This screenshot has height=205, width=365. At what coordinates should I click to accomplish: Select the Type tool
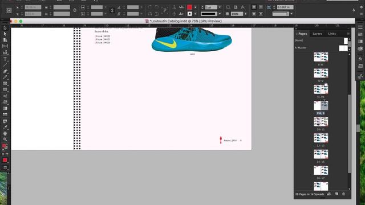pyautogui.click(x=5, y=59)
